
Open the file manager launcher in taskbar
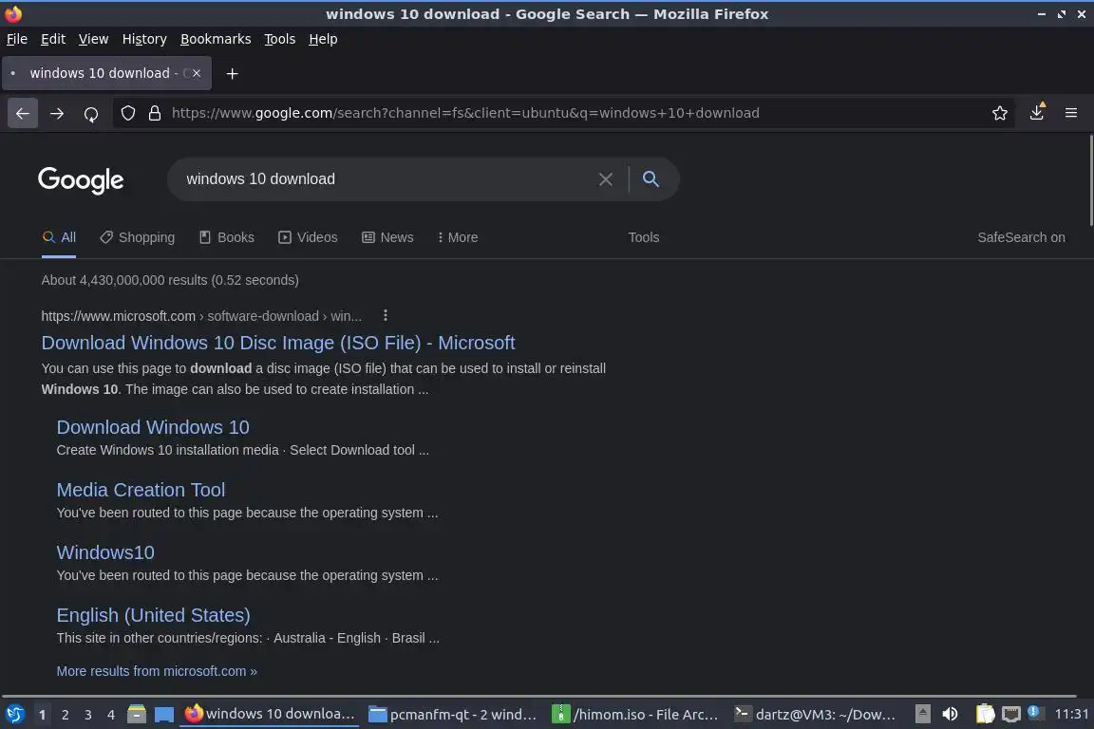tap(137, 715)
